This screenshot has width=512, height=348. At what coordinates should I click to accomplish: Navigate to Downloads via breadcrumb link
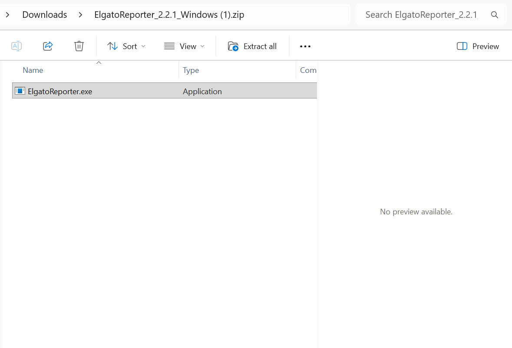(44, 14)
